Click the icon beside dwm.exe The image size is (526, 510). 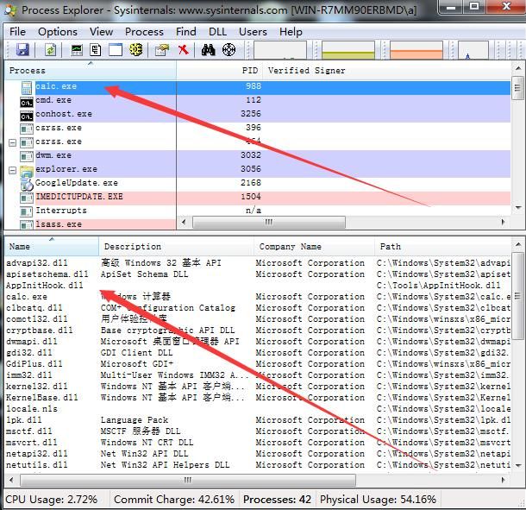coord(27,156)
